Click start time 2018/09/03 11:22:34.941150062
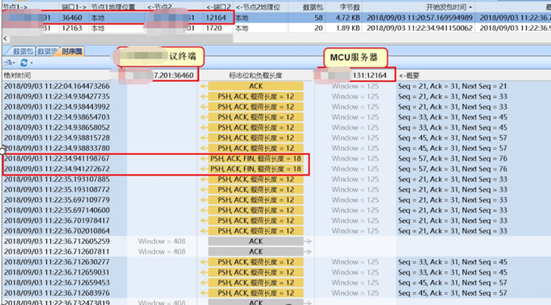Viewport: 551px width, 305px height. point(419,28)
